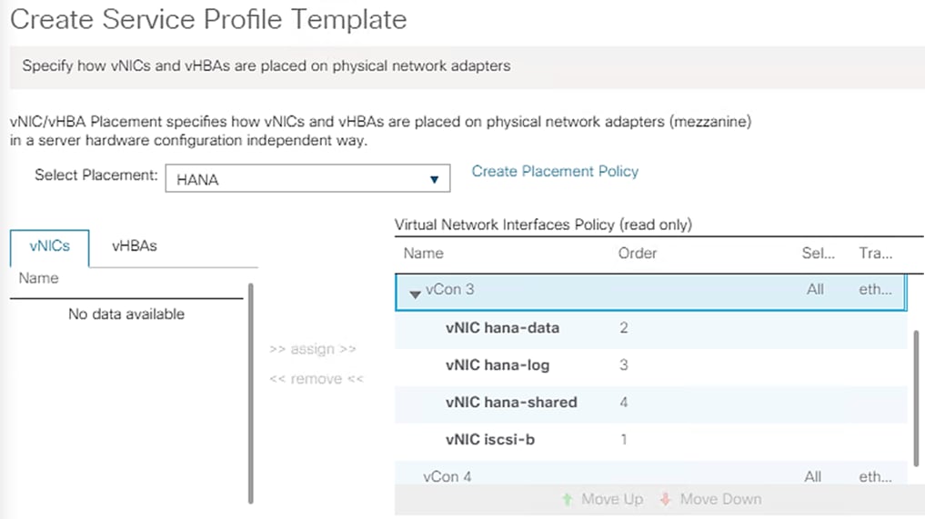
Task: Click the Create Placement Policy link
Action: (555, 171)
